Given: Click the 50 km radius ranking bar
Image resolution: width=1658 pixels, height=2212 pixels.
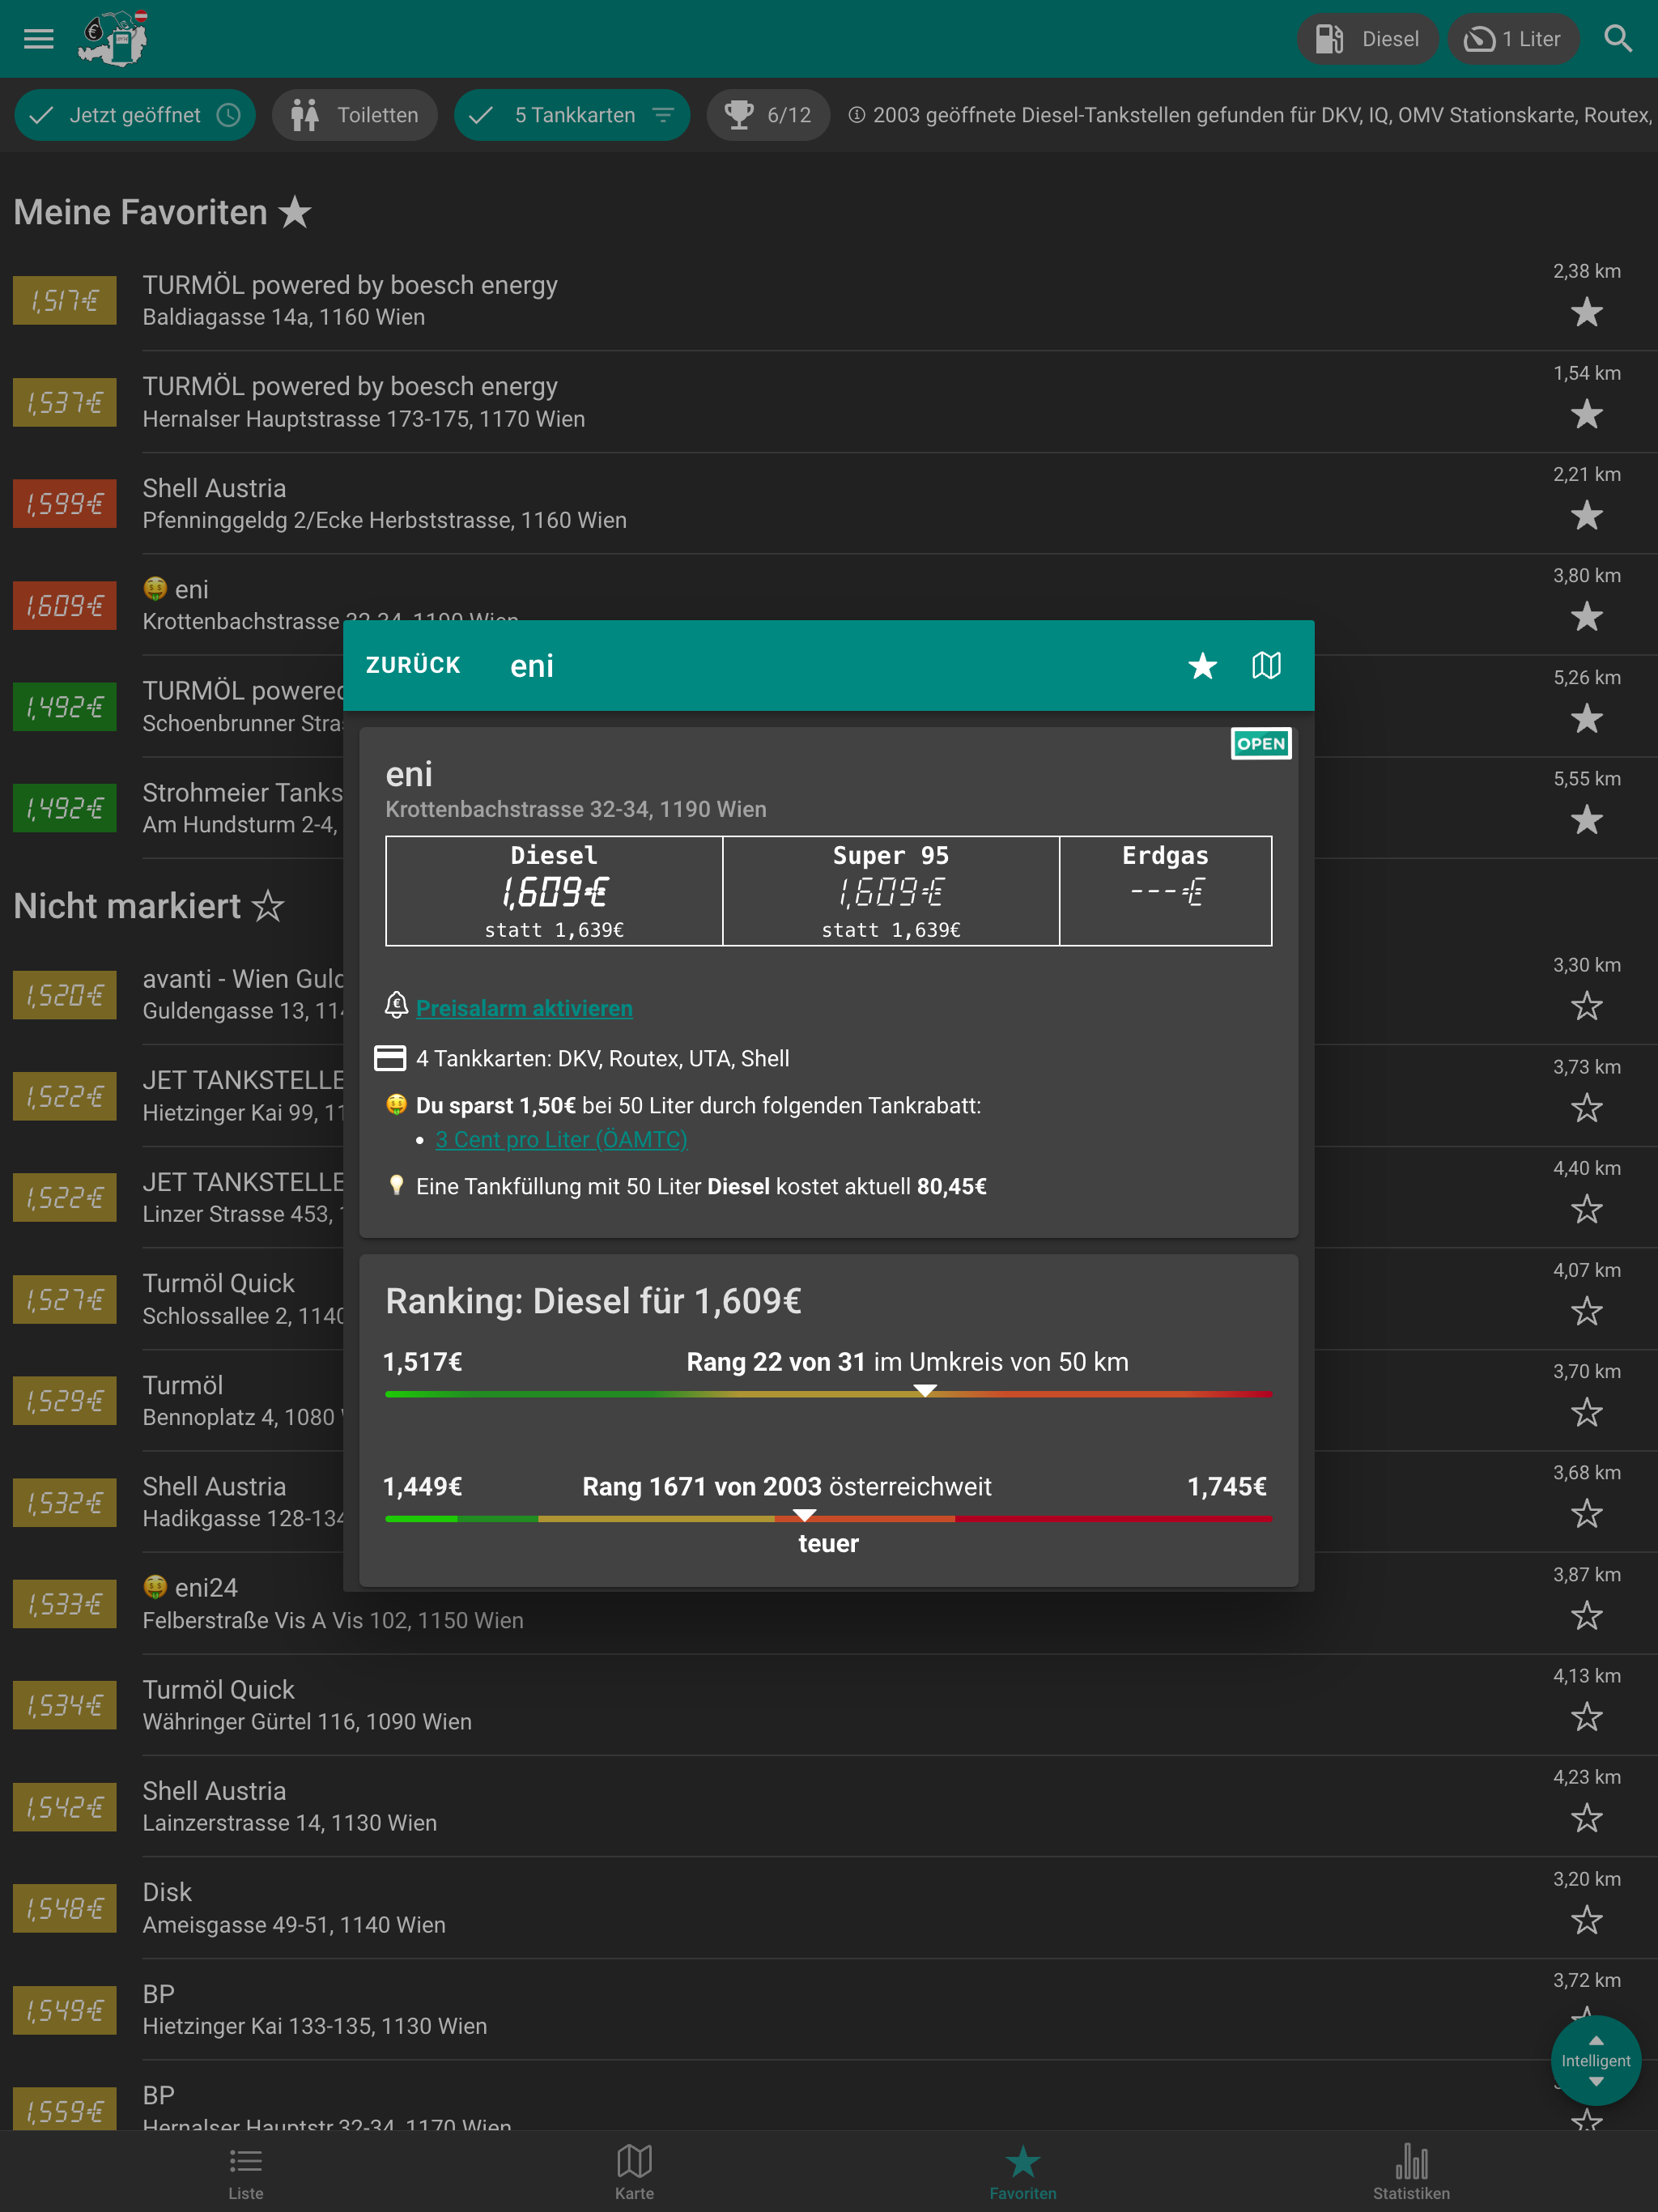Looking at the screenshot, I should pyautogui.click(x=828, y=1393).
